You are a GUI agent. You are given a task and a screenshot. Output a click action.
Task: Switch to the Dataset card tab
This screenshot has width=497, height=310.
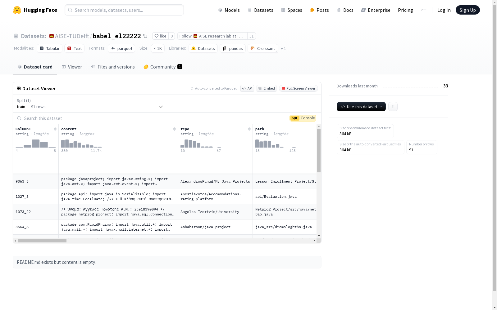click(x=35, y=67)
